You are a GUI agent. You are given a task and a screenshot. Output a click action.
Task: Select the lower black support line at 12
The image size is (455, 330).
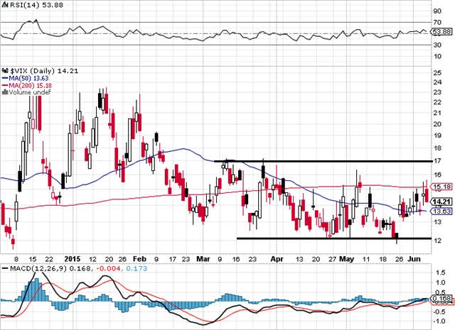[334, 238]
